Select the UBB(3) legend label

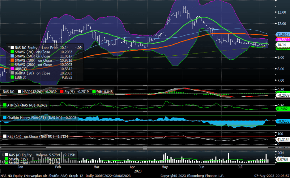coord(21,69)
